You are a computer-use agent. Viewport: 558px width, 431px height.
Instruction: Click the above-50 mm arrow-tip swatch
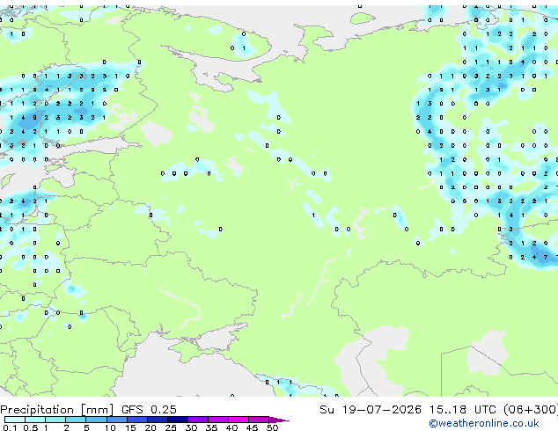tap(279, 420)
